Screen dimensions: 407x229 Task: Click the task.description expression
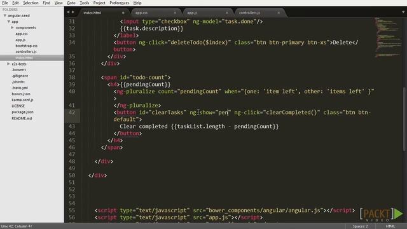[151, 28]
